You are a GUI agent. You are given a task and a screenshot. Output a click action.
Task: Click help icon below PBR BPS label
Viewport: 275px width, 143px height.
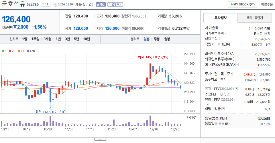pos(207,104)
